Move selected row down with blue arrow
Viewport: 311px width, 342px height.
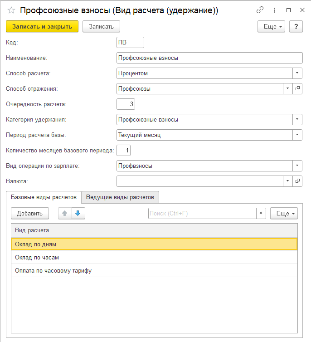click(x=78, y=213)
